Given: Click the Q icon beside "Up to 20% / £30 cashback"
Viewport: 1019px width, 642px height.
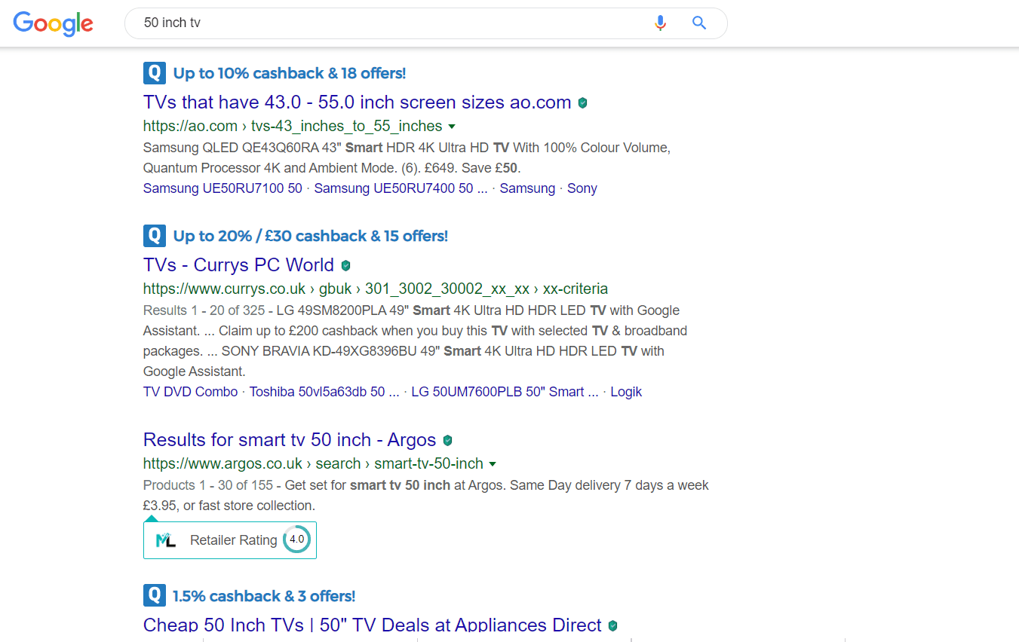Looking at the screenshot, I should click(x=154, y=236).
